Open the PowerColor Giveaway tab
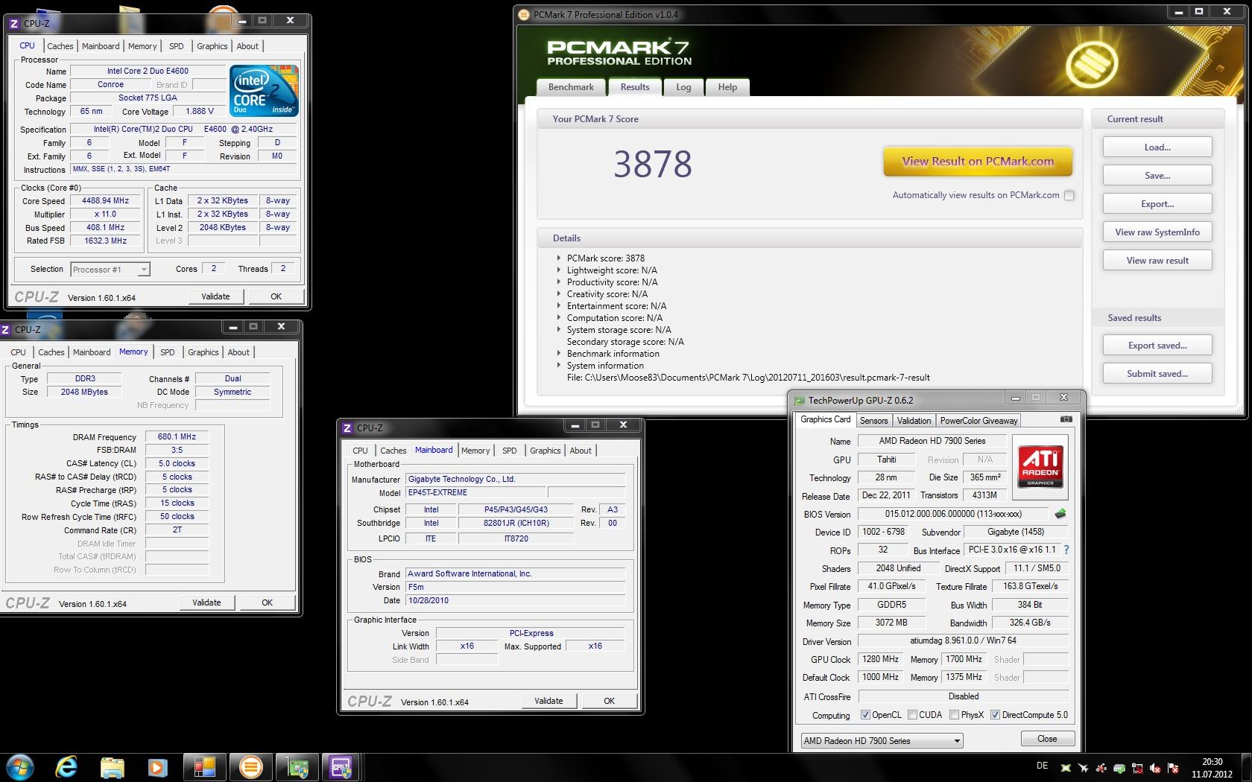1252x782 pixels. [978, 421]
